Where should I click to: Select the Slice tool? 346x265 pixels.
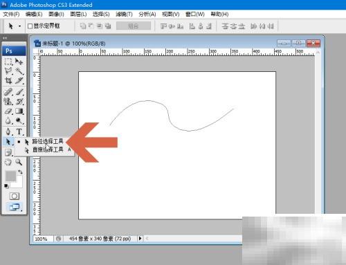point(19,80)
